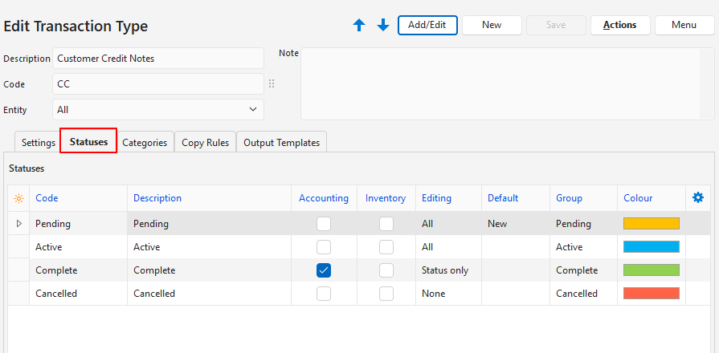Click the Add/Edit button
This screenshot has width=719, height=353.
pos(427,25)
